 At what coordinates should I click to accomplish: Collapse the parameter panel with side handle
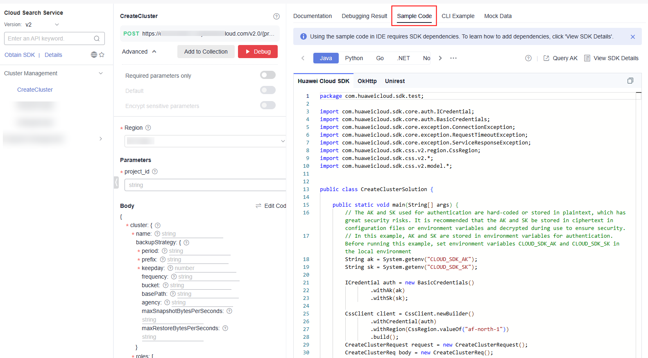(116, 182)
